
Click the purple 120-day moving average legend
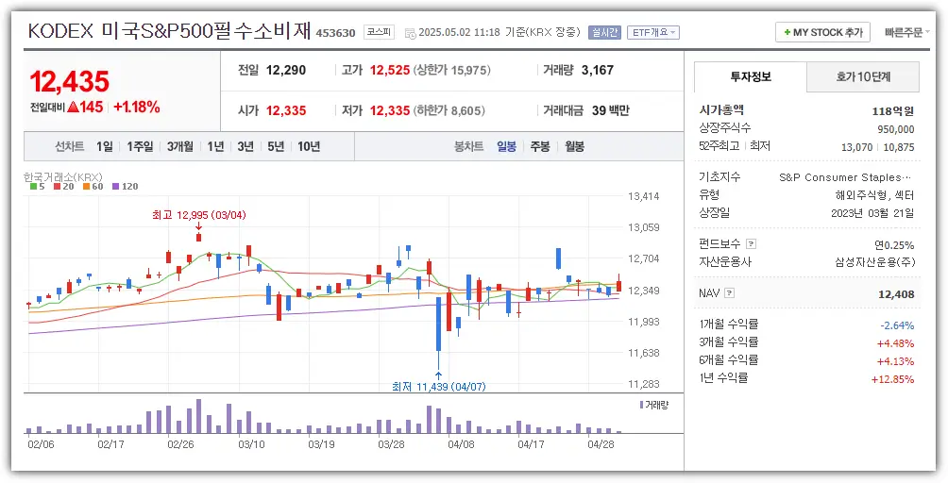pyautogui.click(x=125, y=187)
